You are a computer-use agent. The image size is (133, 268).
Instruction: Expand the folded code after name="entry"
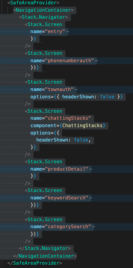[x=67, y=32]
